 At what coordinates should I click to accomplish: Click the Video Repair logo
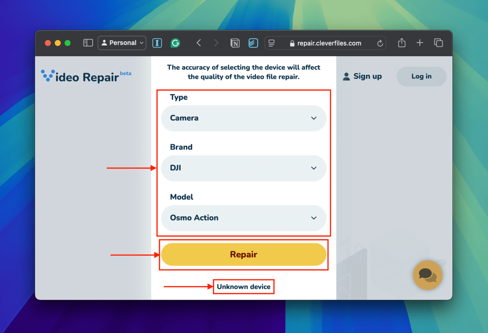point(86,76)
